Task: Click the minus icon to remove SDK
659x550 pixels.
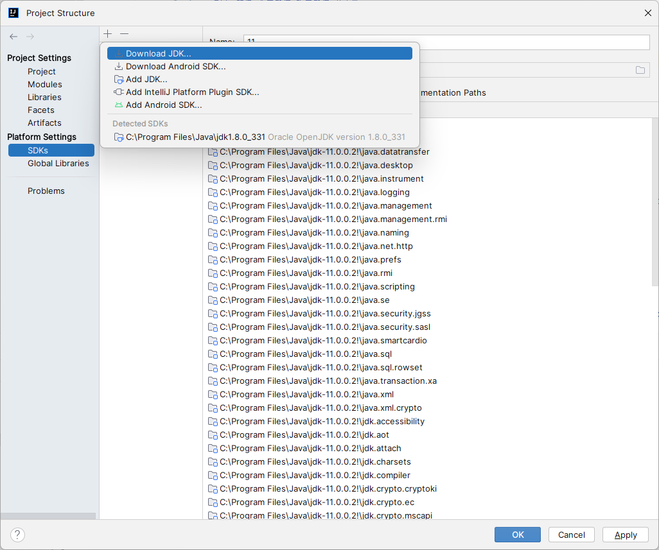Action: 124,33
